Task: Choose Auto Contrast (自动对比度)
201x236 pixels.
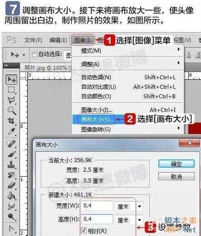Action: pyautogui.click(x=128, y=87)
